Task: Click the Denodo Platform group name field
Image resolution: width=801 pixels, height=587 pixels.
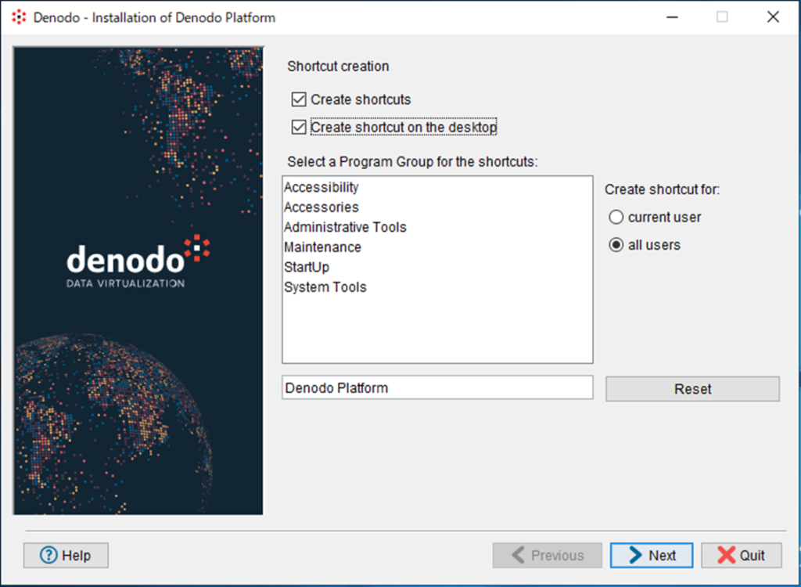Action: click(436, 387)
